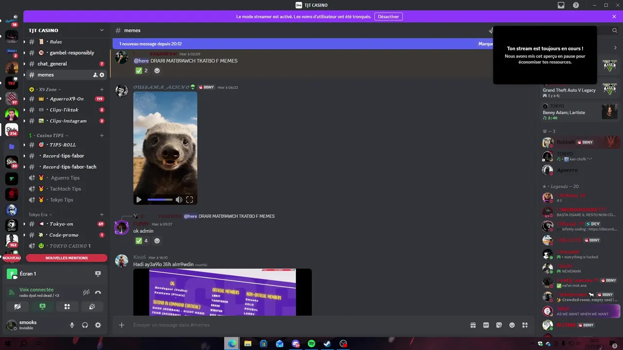Open Steam from the Windows taskbar
This screenshot has height=350, width=623.
tap(328, 344)
